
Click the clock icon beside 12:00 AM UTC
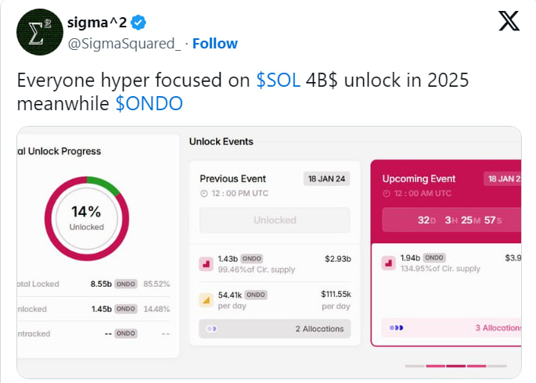click(387, 193)
